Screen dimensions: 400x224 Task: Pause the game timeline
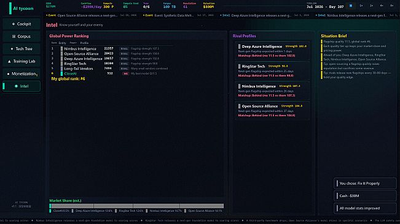(351, 6)
